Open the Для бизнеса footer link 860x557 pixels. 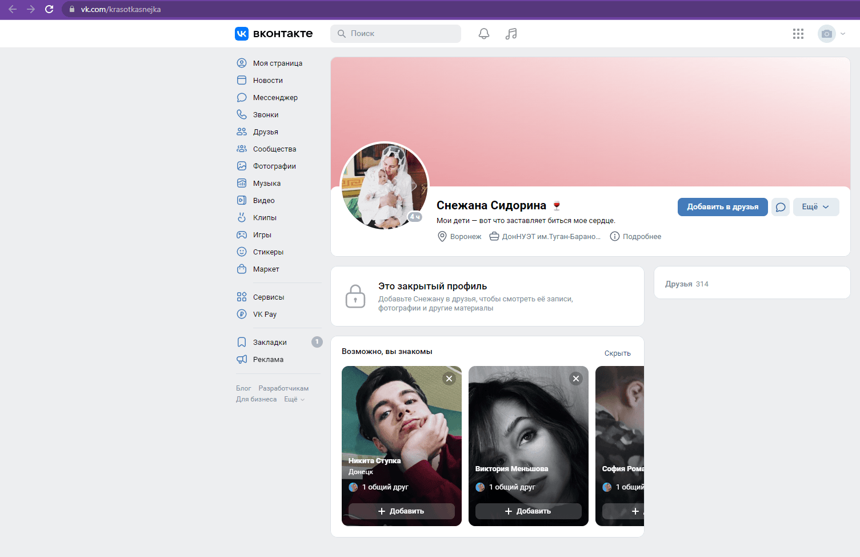pos(256,399)
